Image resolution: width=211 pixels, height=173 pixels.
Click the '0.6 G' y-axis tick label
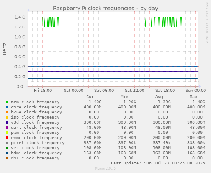point(20,57)
